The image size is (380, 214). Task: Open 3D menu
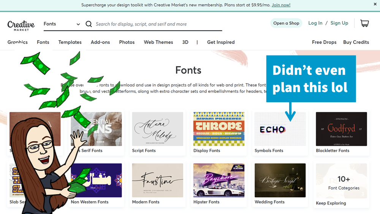[185, 42]
